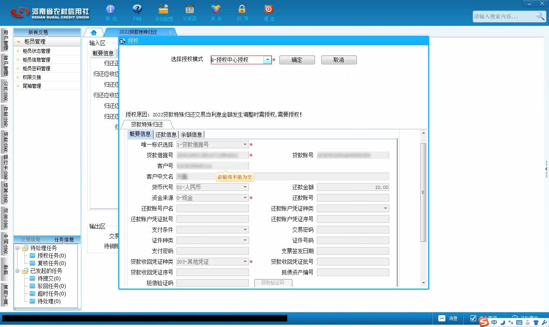Select 贷款业务 vertical sidebar tab
The height and width of the screenshot is (327, 549).
6,141
